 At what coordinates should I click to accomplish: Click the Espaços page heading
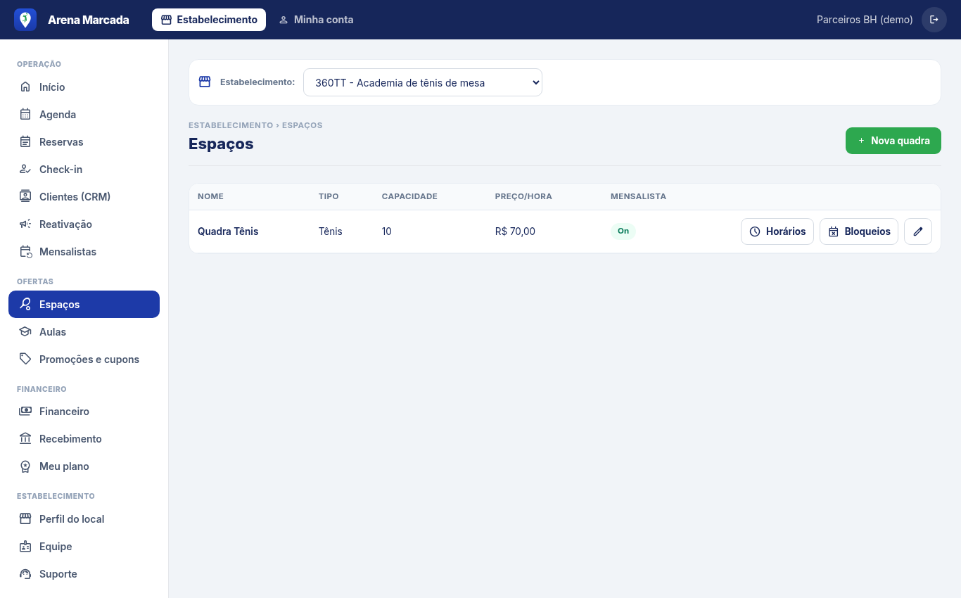click(221, 144)
